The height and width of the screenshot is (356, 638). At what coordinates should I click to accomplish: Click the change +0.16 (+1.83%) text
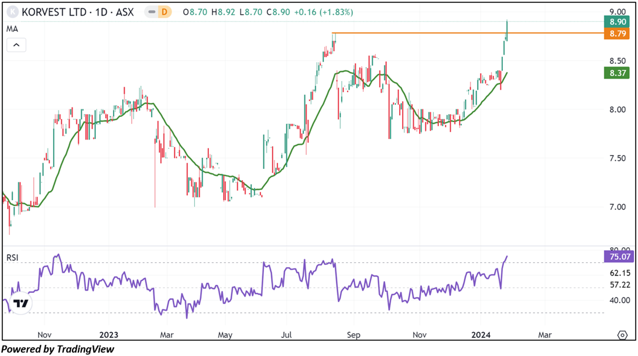tap(324, 12)
